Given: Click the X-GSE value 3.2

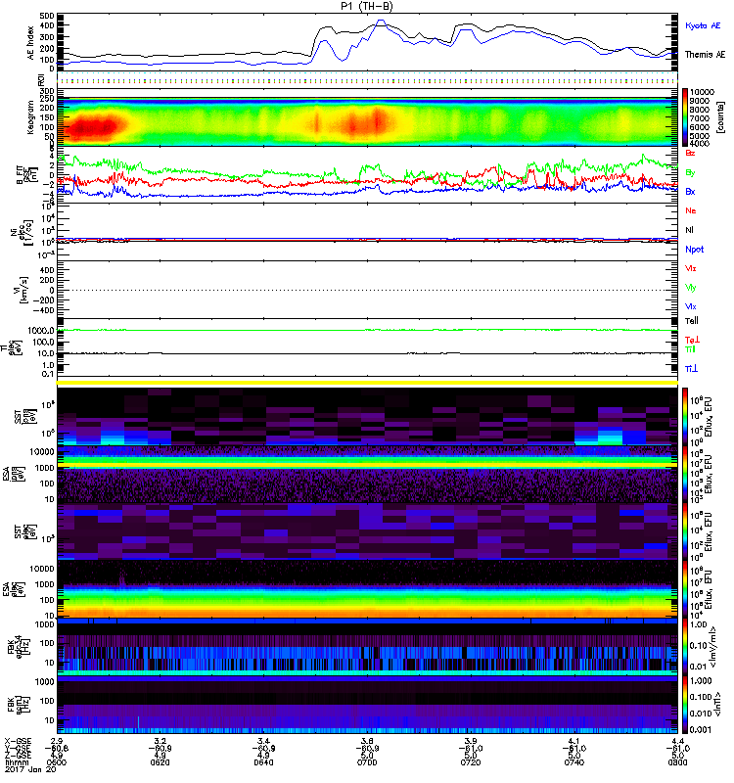Looking at the screenshot, I should pyautogui.click(x=161, y=741).
